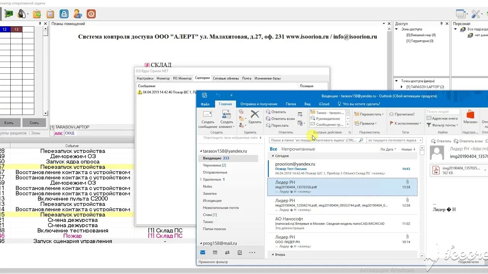The width and height of the screenshot is (488, 274).
Task: Open the Сетевые обмены tab
Action: [226, 78]
